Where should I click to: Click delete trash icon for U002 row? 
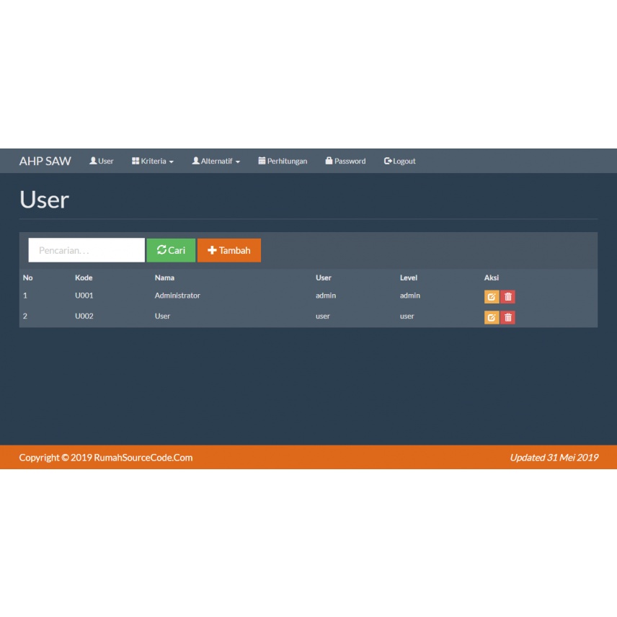coord(507,317)
